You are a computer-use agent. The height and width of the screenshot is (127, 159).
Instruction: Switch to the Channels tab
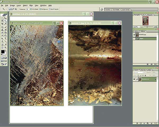tap(143, 70)
